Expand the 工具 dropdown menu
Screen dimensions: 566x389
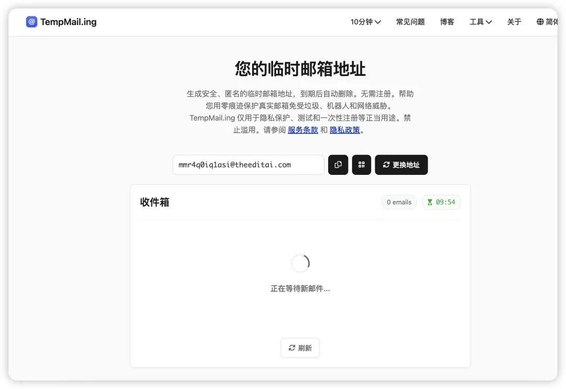pyautogui.click(x=481, y=22)
